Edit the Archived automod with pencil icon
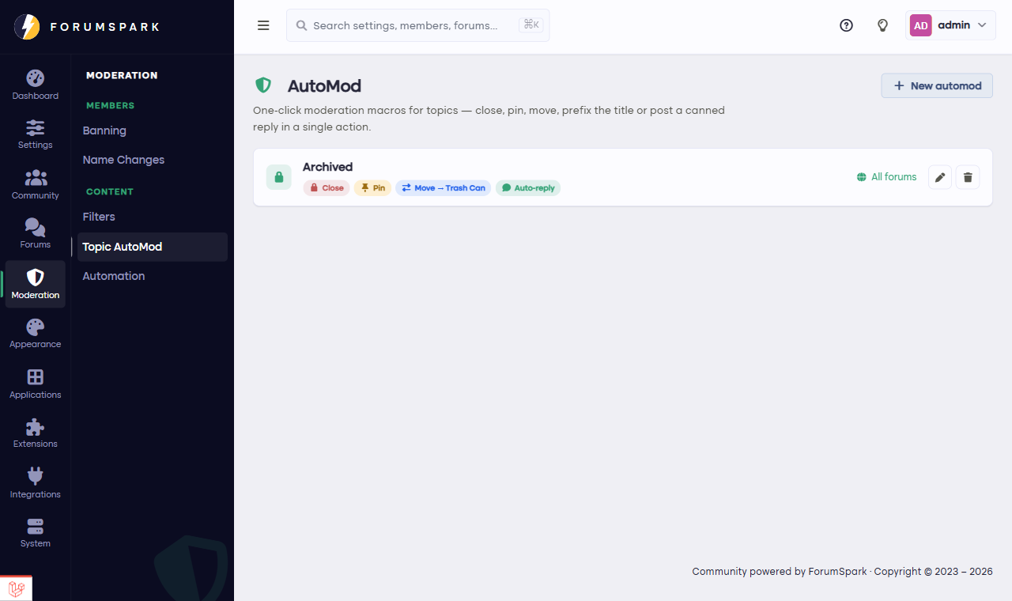 [940, 177]
